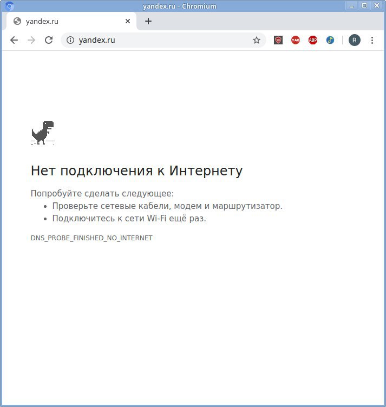Open the Adblock Plus ABP extension
The width and height of the screenshot is (386, 407).
[313, 40]
